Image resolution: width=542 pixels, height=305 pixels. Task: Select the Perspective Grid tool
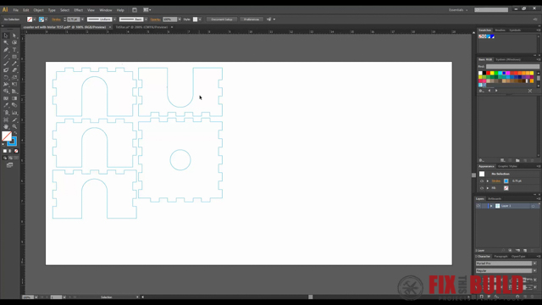point(14,91)
